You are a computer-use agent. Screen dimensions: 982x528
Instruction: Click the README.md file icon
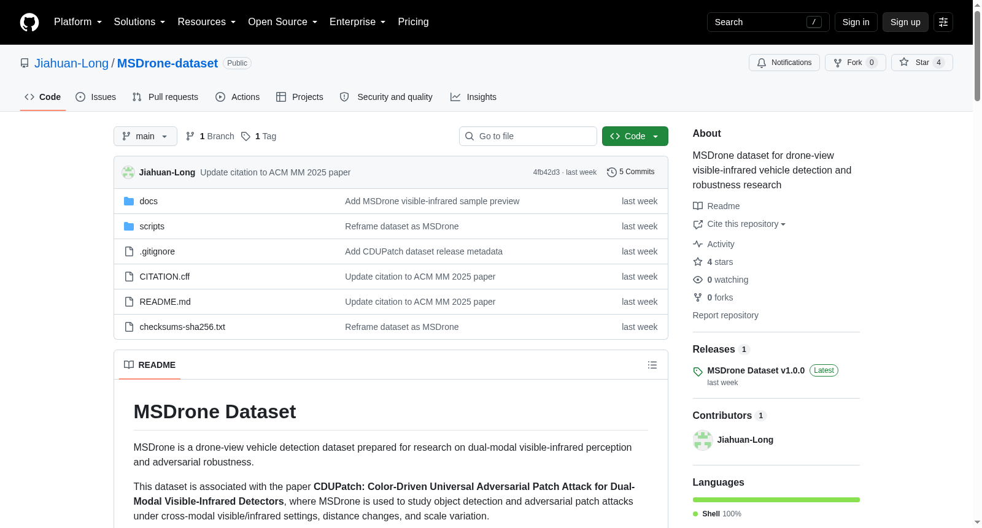click(x=129, y=302)
